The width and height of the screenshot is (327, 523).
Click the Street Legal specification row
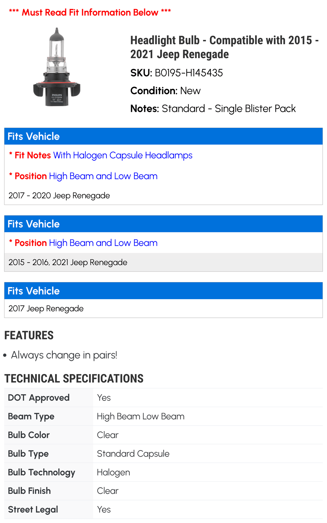click(x=163, y=509)
